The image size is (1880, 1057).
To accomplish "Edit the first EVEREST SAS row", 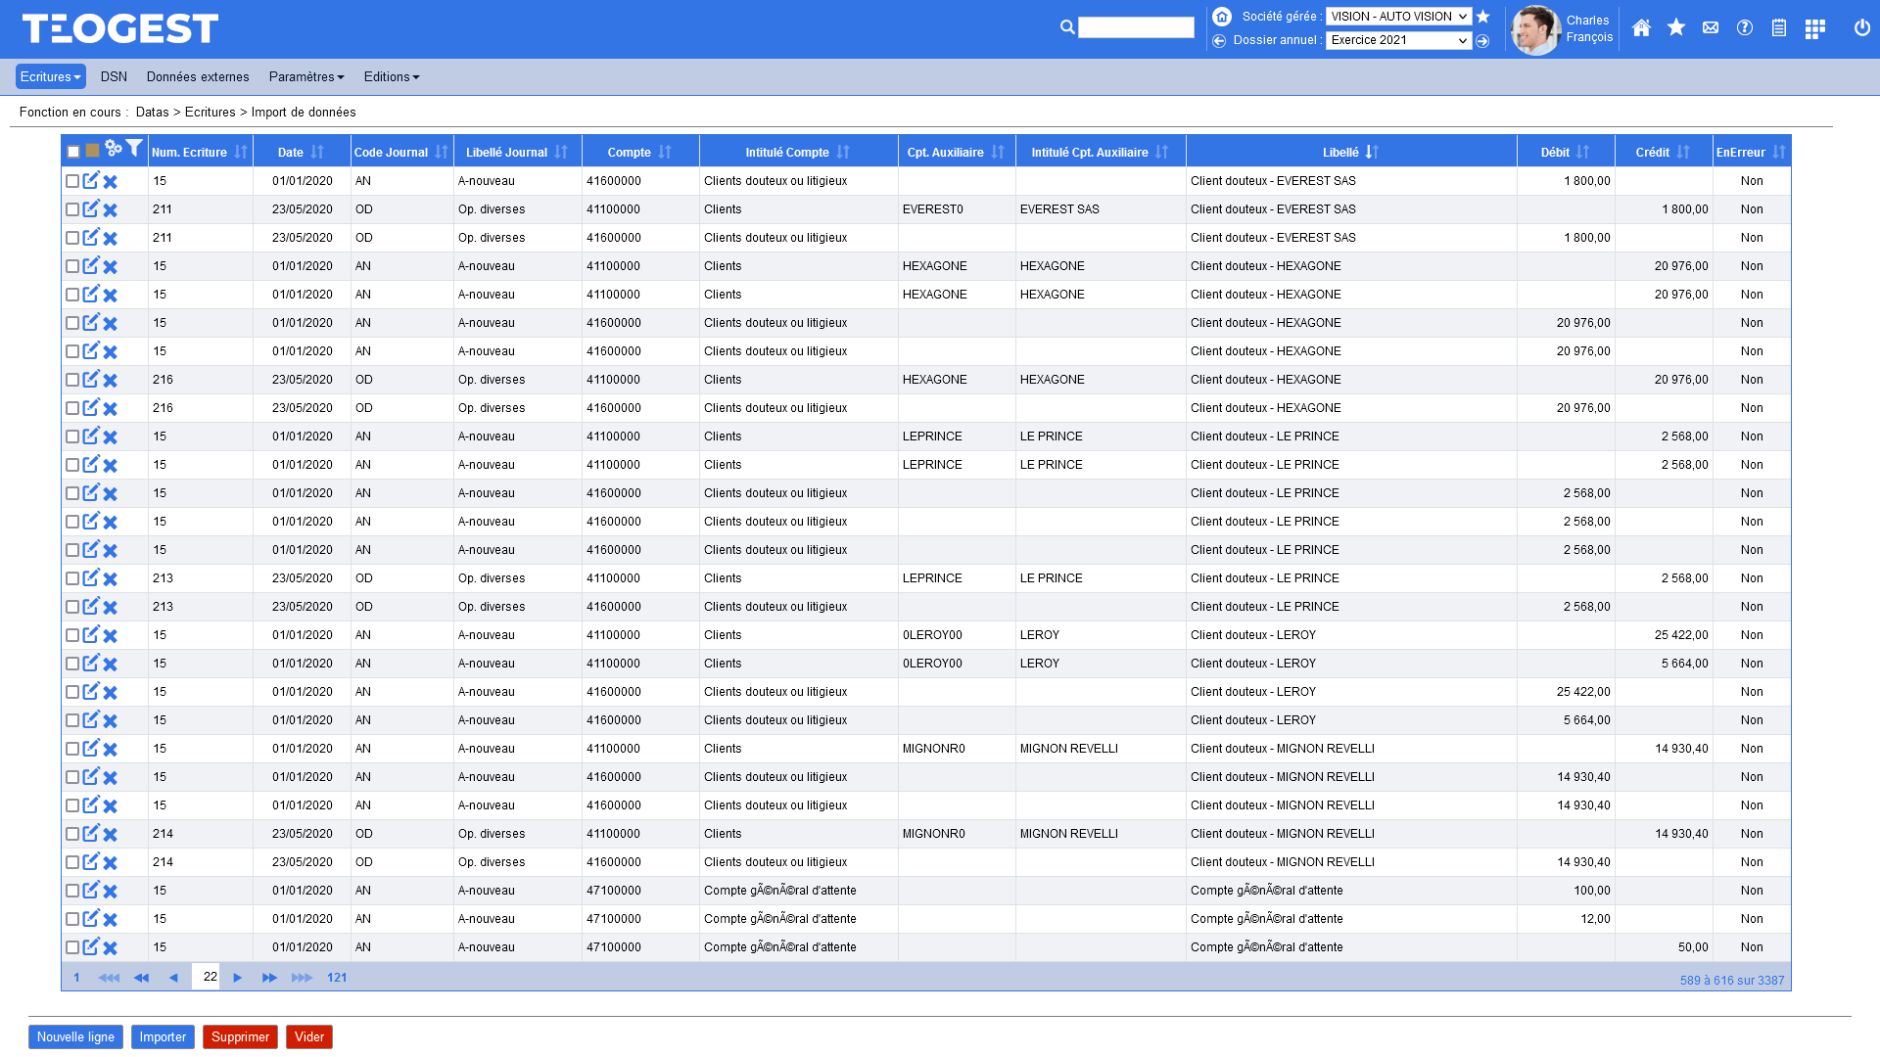I will coord(91,181).
